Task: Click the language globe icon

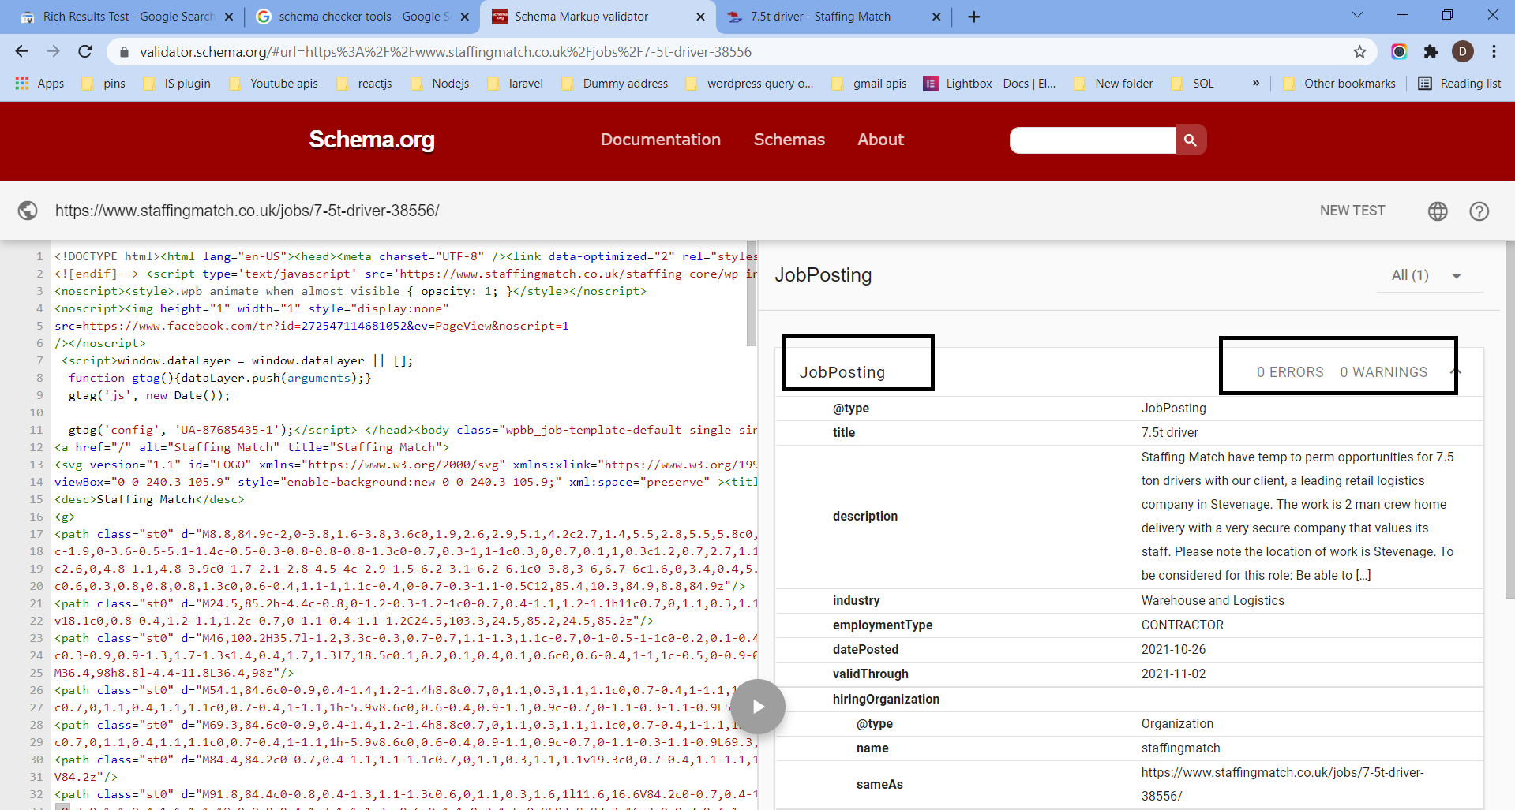Action: (1438, 211)
